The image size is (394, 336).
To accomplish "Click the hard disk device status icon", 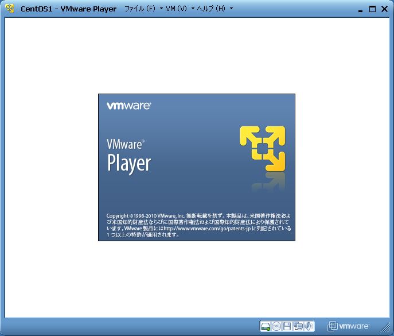I will coord(266,326).
